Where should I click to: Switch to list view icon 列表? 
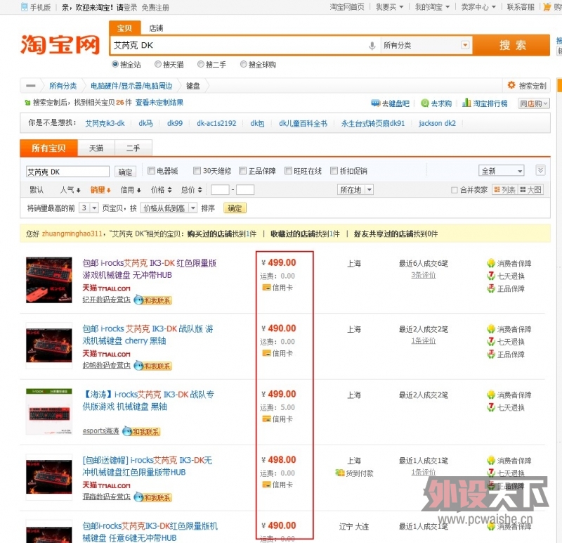pos(504,190)
